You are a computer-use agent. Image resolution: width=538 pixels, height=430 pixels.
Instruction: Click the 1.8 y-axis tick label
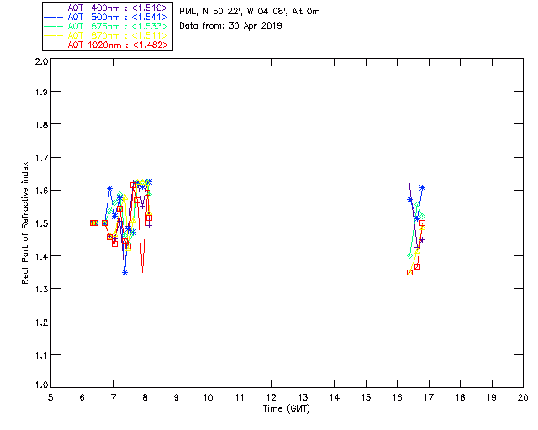coord(41,124)
